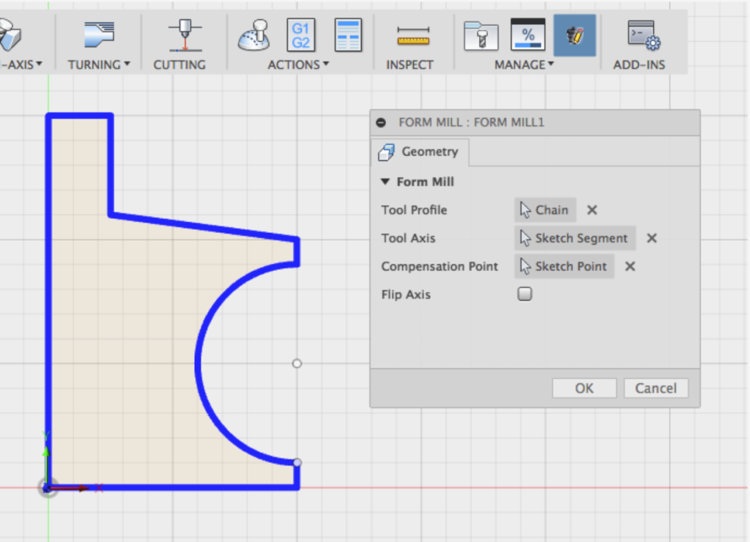Click the Simulate icon in Actions
The image size is (750, 542).
point(253,35)
